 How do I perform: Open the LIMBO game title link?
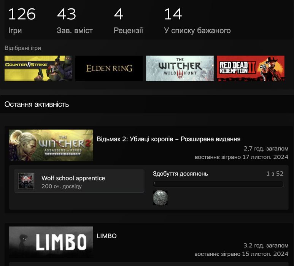pyautogui.click(x=107, y=236)
